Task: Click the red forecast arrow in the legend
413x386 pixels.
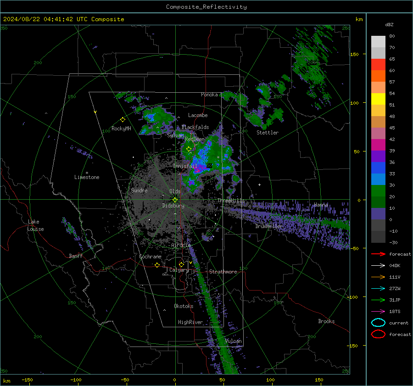Action: tap(378, 254)
